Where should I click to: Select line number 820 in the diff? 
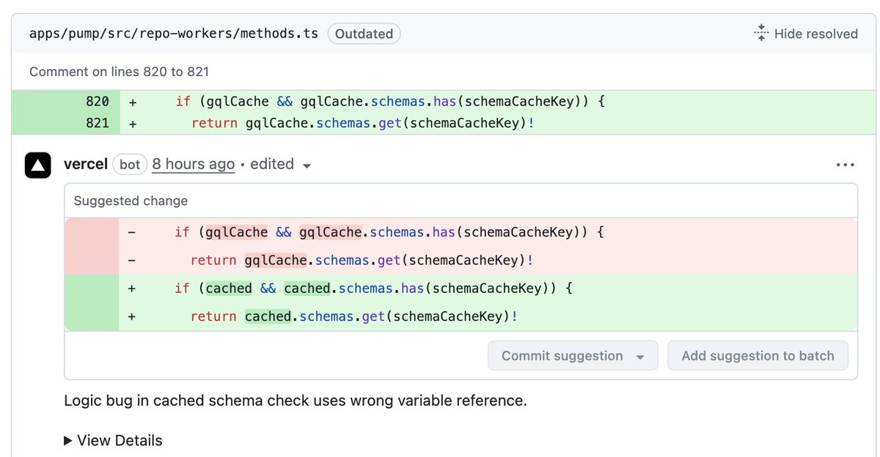(x=97, y=102)
